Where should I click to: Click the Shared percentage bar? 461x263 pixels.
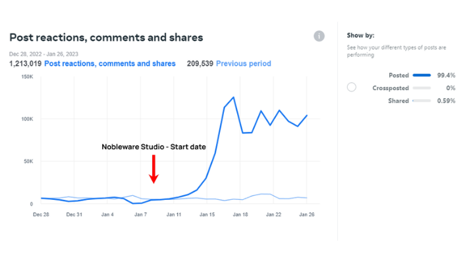coord(421,101)
